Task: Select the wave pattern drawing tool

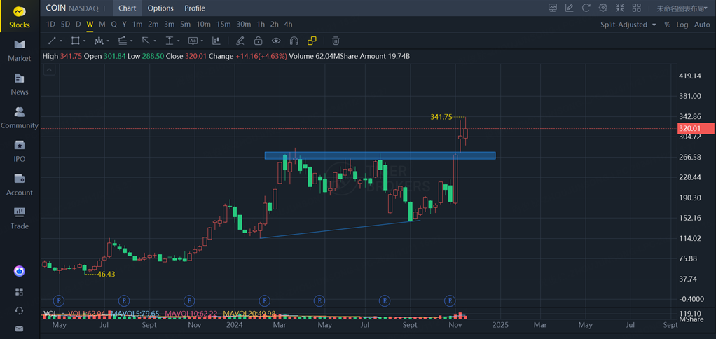Action: [x=99, y=41]
